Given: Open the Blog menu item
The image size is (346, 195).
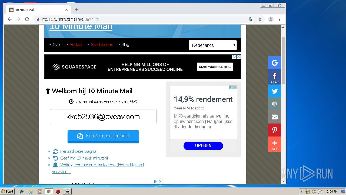Looking at the screenshot, I should pyautogui.click(x=125, y=45).
